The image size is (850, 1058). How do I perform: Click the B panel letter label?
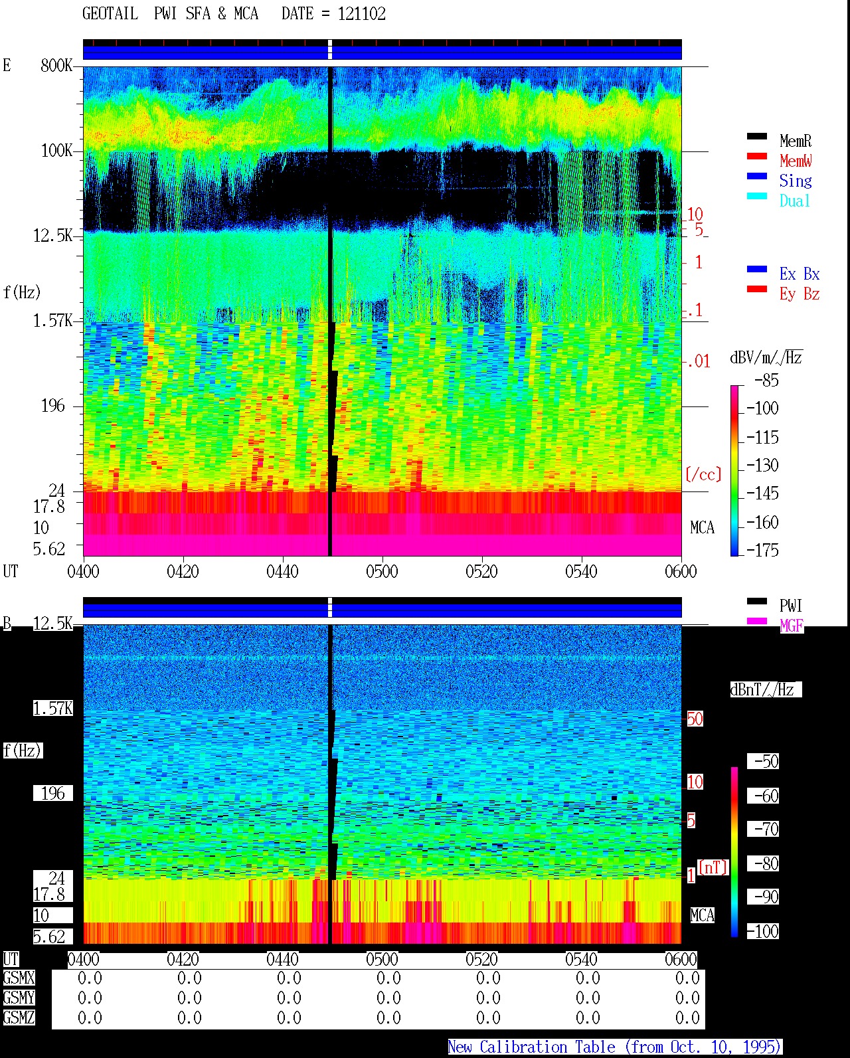point(7,623)
